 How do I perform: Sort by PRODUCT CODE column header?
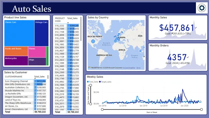coord(60,20)
